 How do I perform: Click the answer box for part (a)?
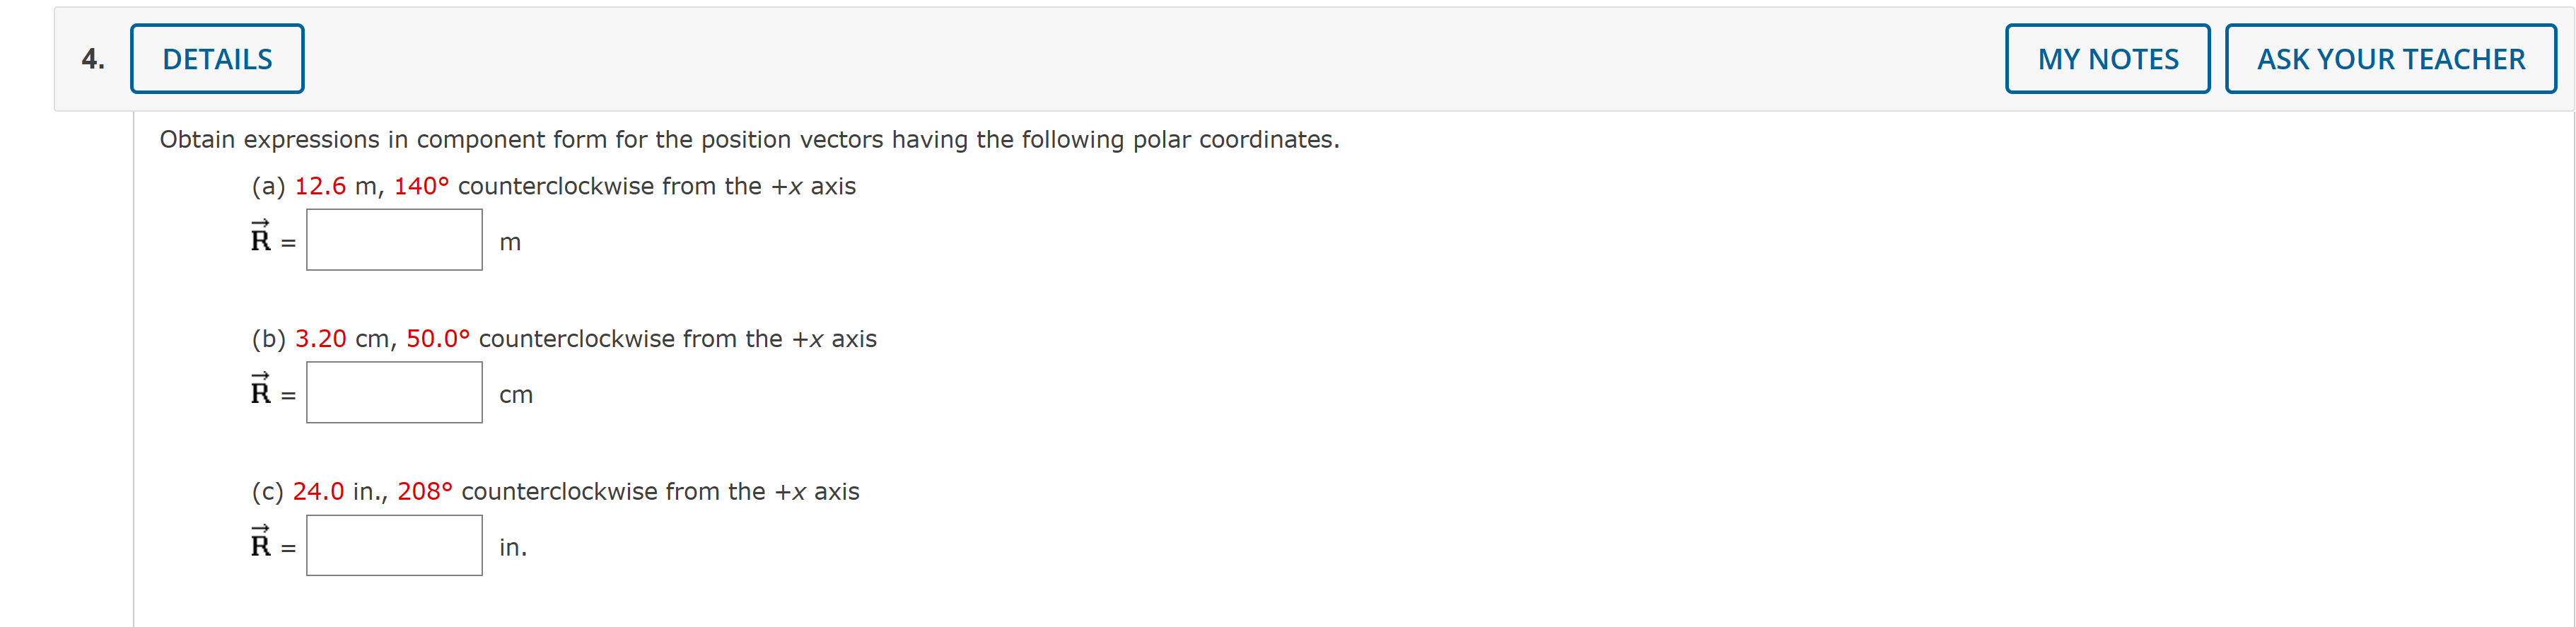point(394,240)
